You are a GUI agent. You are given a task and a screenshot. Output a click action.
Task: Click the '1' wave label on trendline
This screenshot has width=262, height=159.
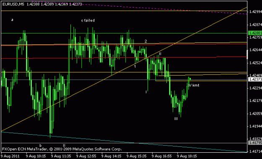pyautogui.click(x=135, y=66)
